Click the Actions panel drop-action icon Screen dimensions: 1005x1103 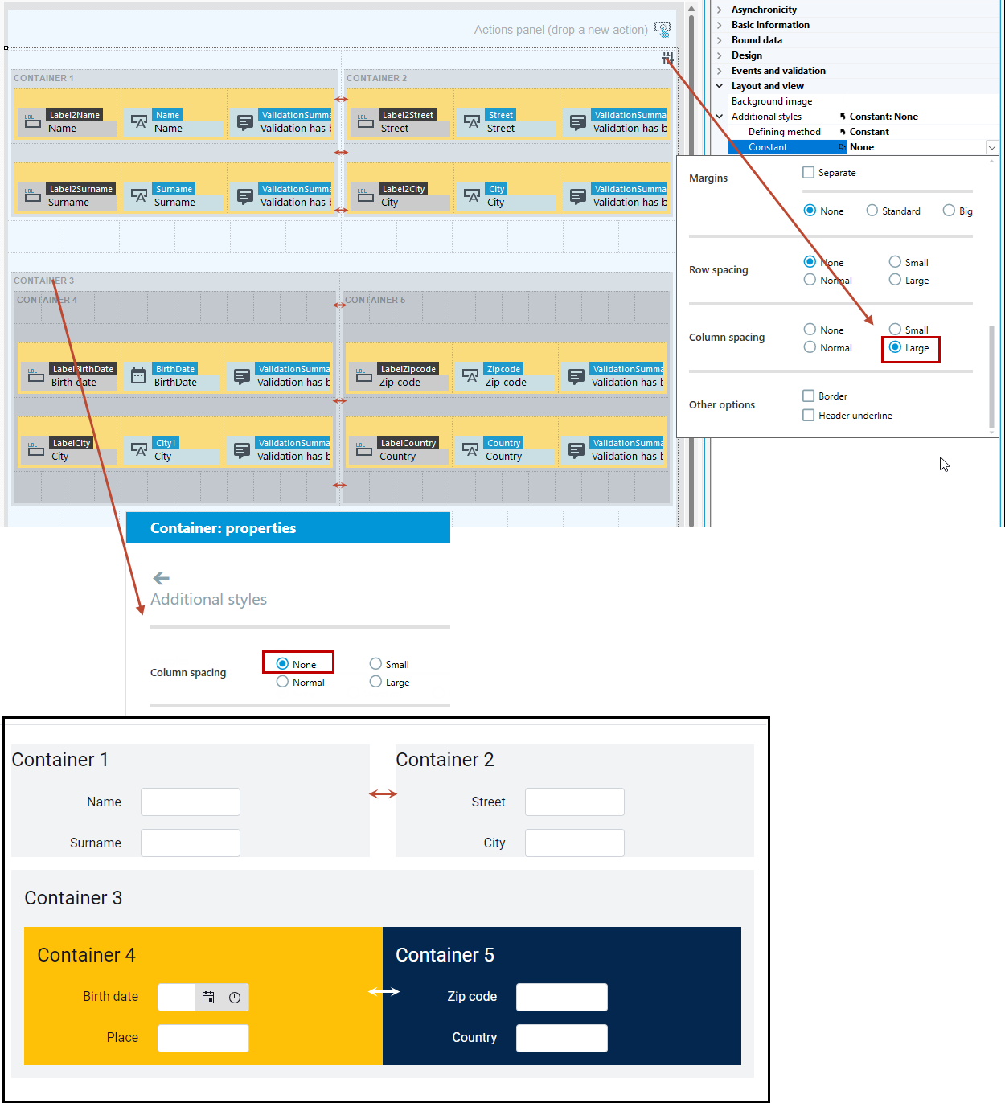(662, 30)
